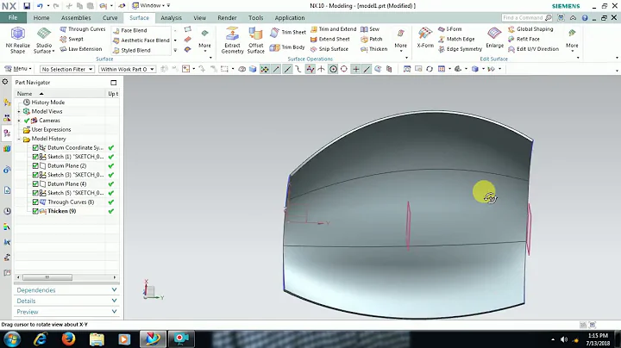
Task: Click the Part Navigator horizontal scrollbar
Action: tap(47, 277)
